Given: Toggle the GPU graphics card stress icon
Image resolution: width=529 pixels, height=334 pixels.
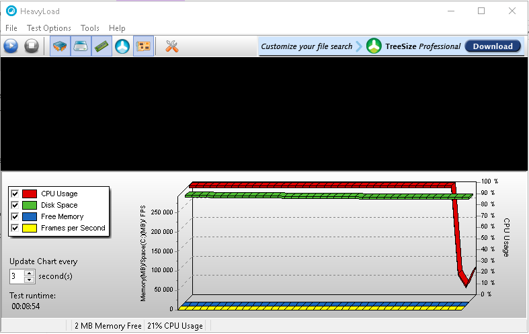Looking at the screenshot, I should click(143, 46).
